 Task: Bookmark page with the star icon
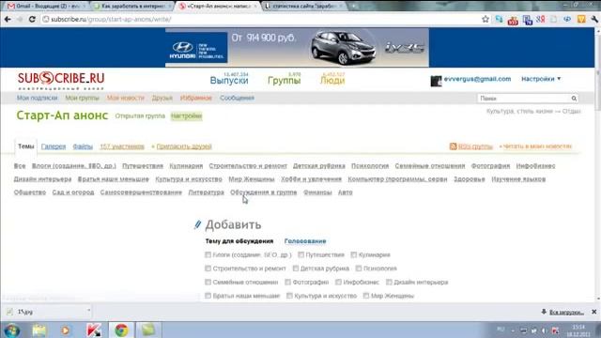[x=485, y=19]
